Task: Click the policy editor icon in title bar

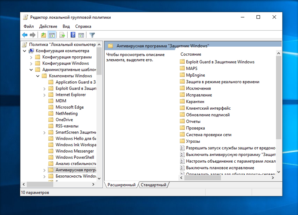Action: click(x=25, y=17)
